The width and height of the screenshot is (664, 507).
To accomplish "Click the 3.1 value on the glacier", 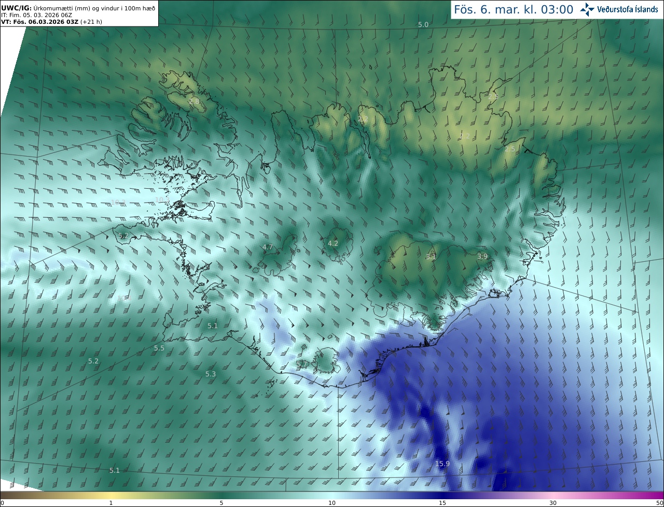I will [431, 256].
